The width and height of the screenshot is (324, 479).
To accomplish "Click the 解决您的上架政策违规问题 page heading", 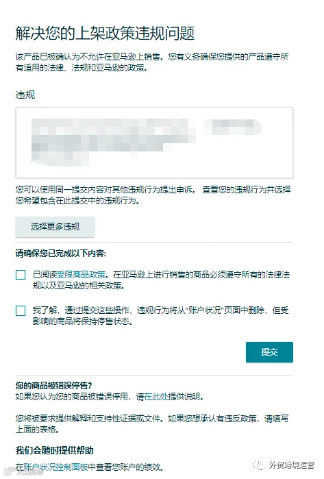I will [105, 33].
